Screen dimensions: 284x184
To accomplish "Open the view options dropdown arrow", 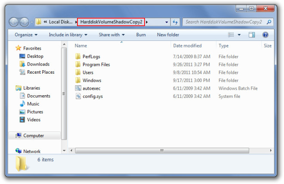I will 239,34.
